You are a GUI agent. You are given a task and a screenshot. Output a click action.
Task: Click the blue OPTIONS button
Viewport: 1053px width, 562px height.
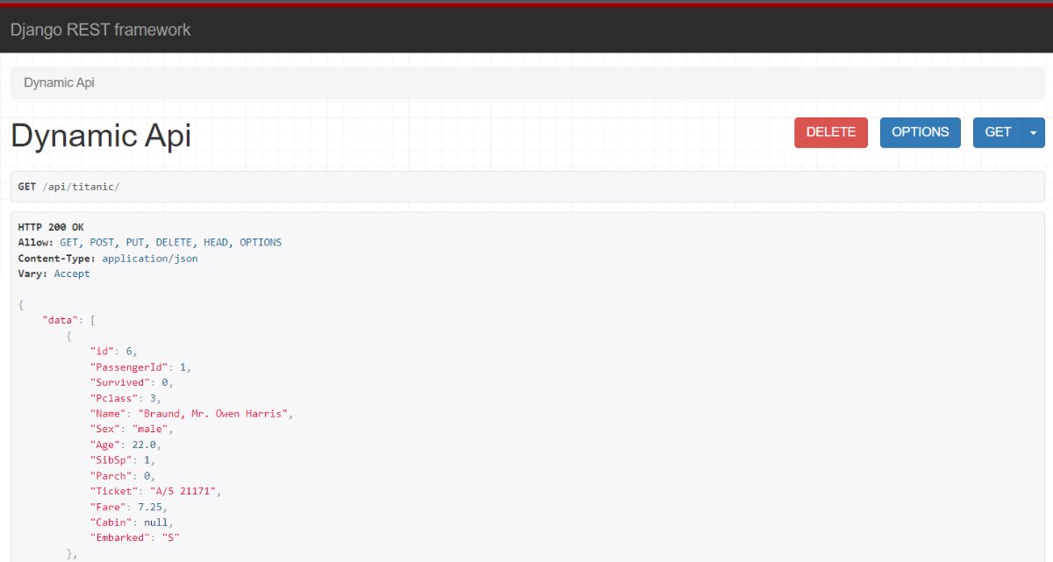[920, 132]
